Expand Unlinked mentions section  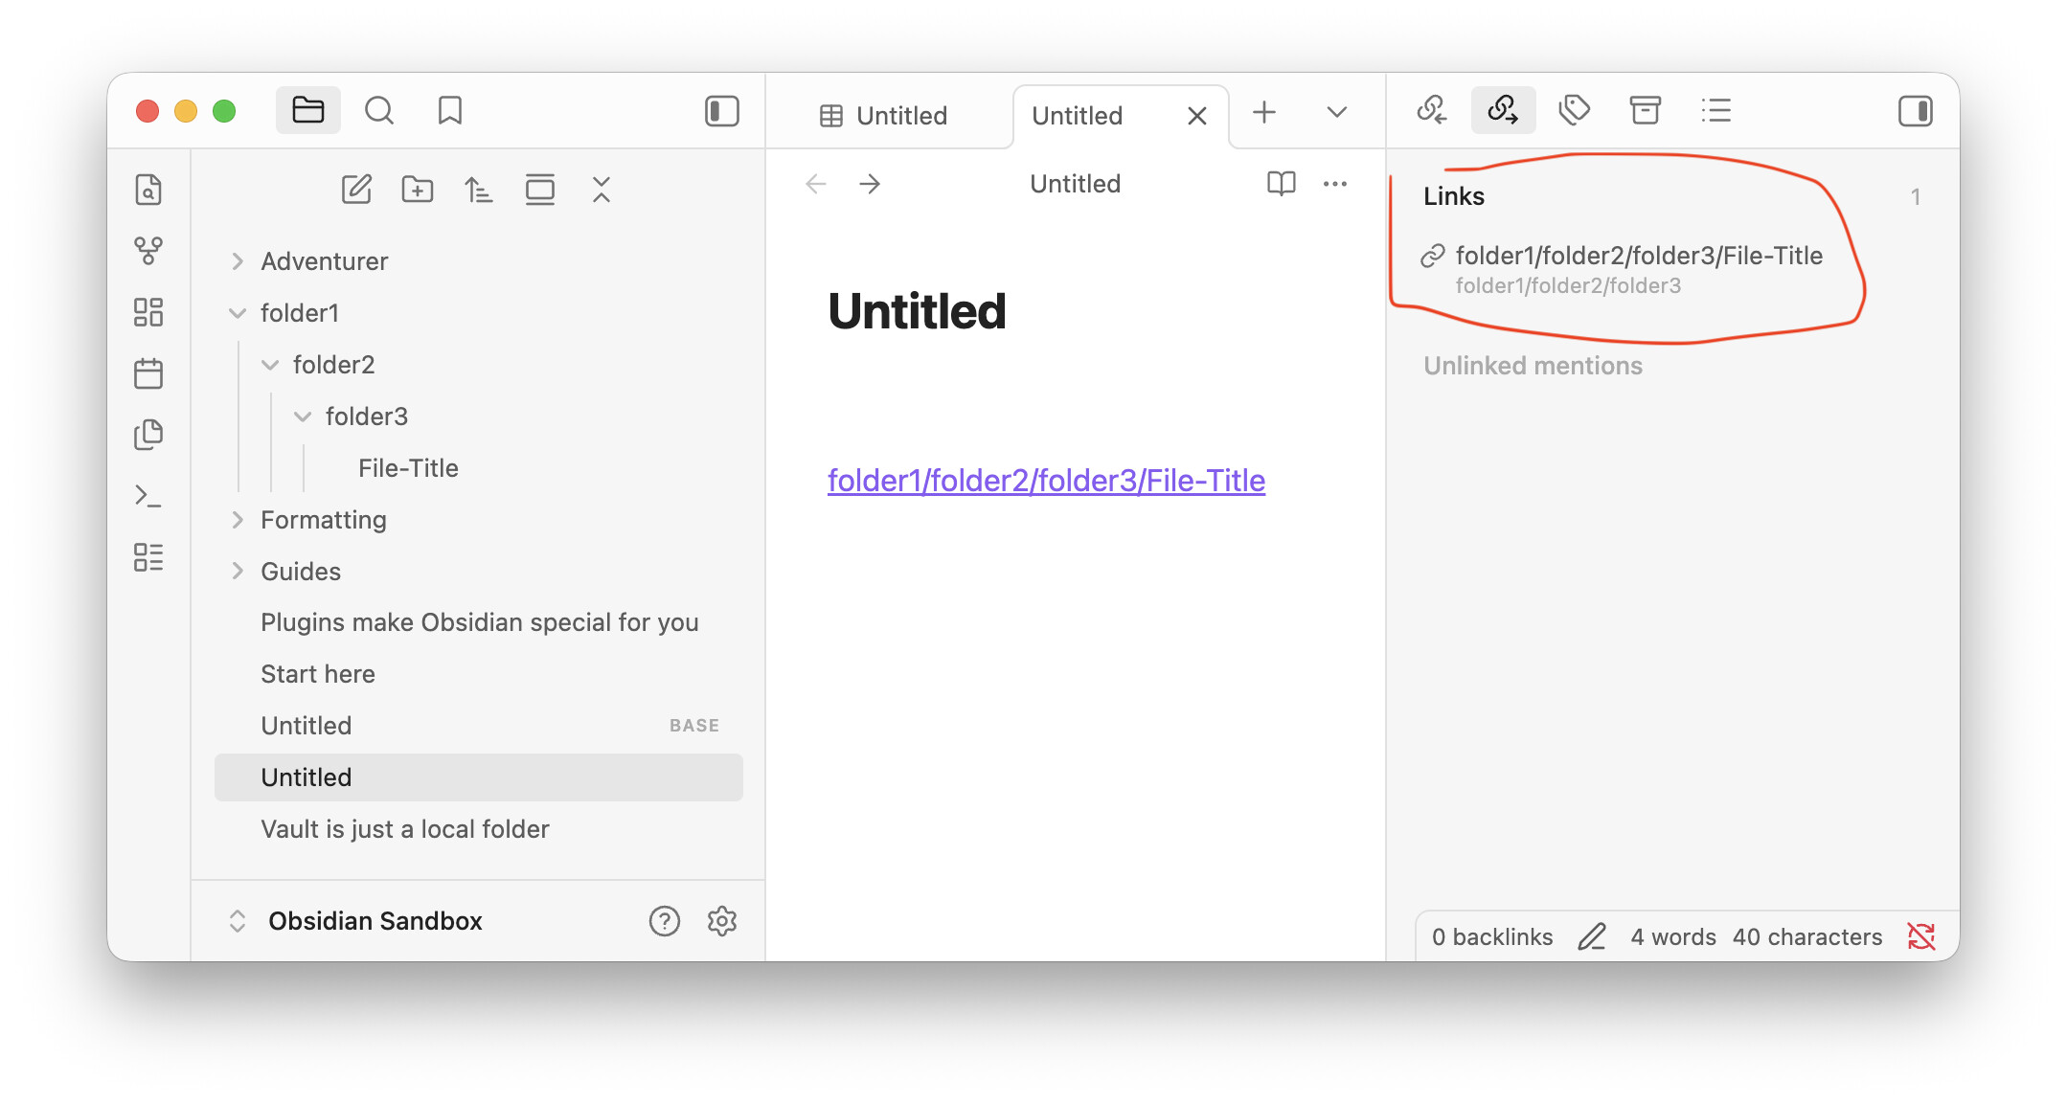tap(1533, 366)
